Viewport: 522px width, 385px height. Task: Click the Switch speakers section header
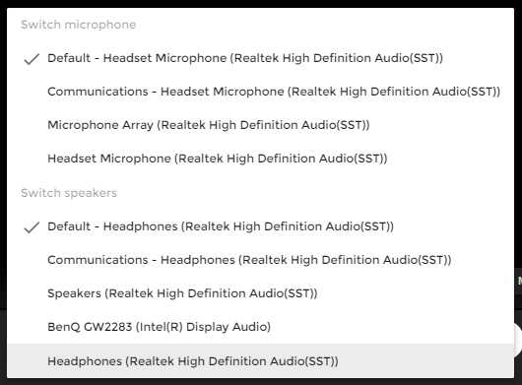(69, 193)
